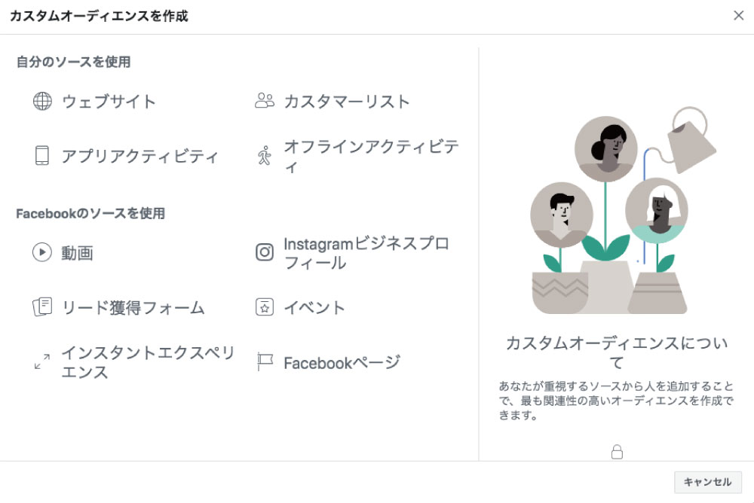Choose the カスタマーリスト source option
Viewport: 754px width, 503px height.
click(347, 102)
